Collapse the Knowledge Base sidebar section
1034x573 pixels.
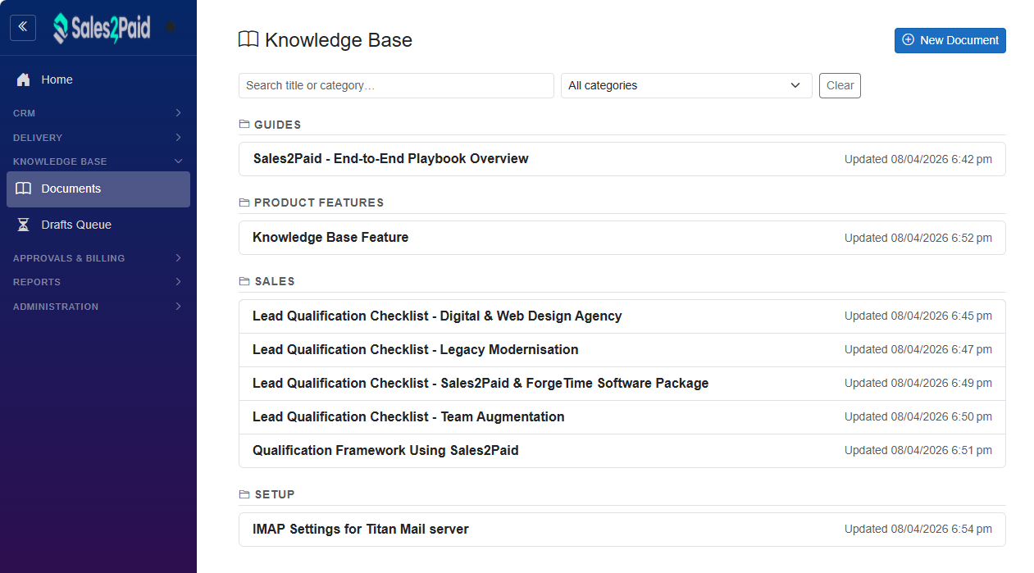tap(98, 161)
